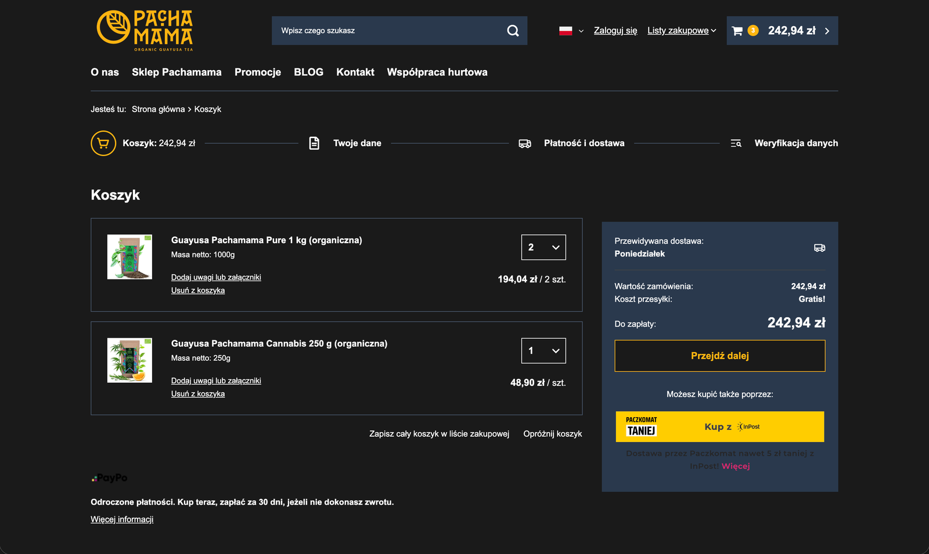This screenshot has height=554, width=929.
Task: Click the header shopping cart icon
Action: (x=737, y=31)
